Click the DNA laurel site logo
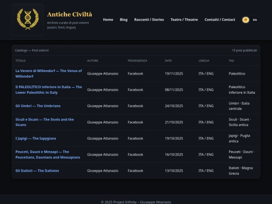This screenshot has width=272, height=204. [28, 20]
